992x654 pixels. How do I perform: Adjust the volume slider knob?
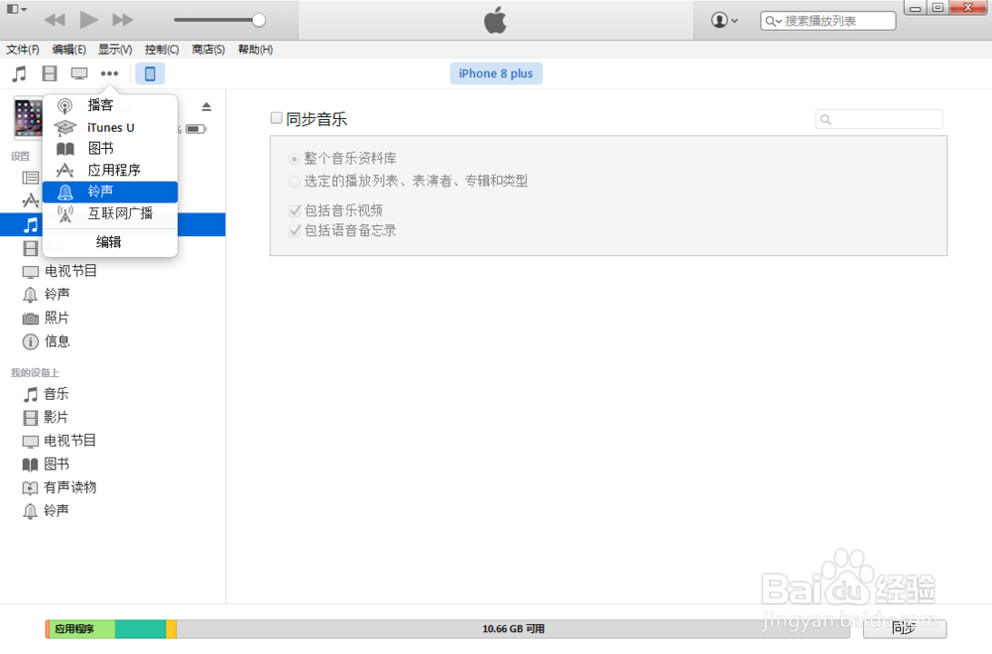pyautogui.click(x=259, y=20)
